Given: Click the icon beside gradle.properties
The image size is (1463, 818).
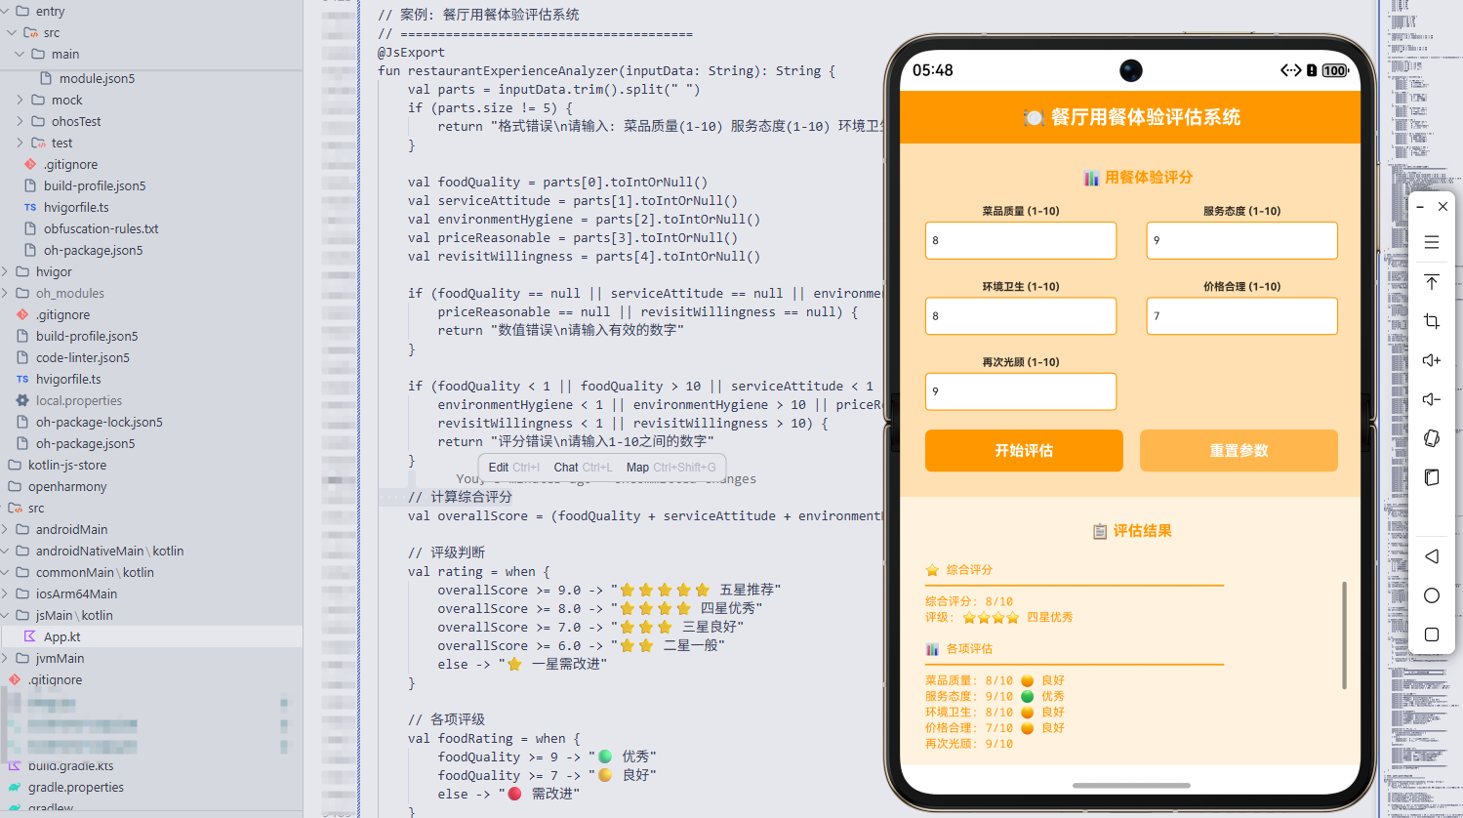Looking at the screenshot, I should click(x=15, y=787).
